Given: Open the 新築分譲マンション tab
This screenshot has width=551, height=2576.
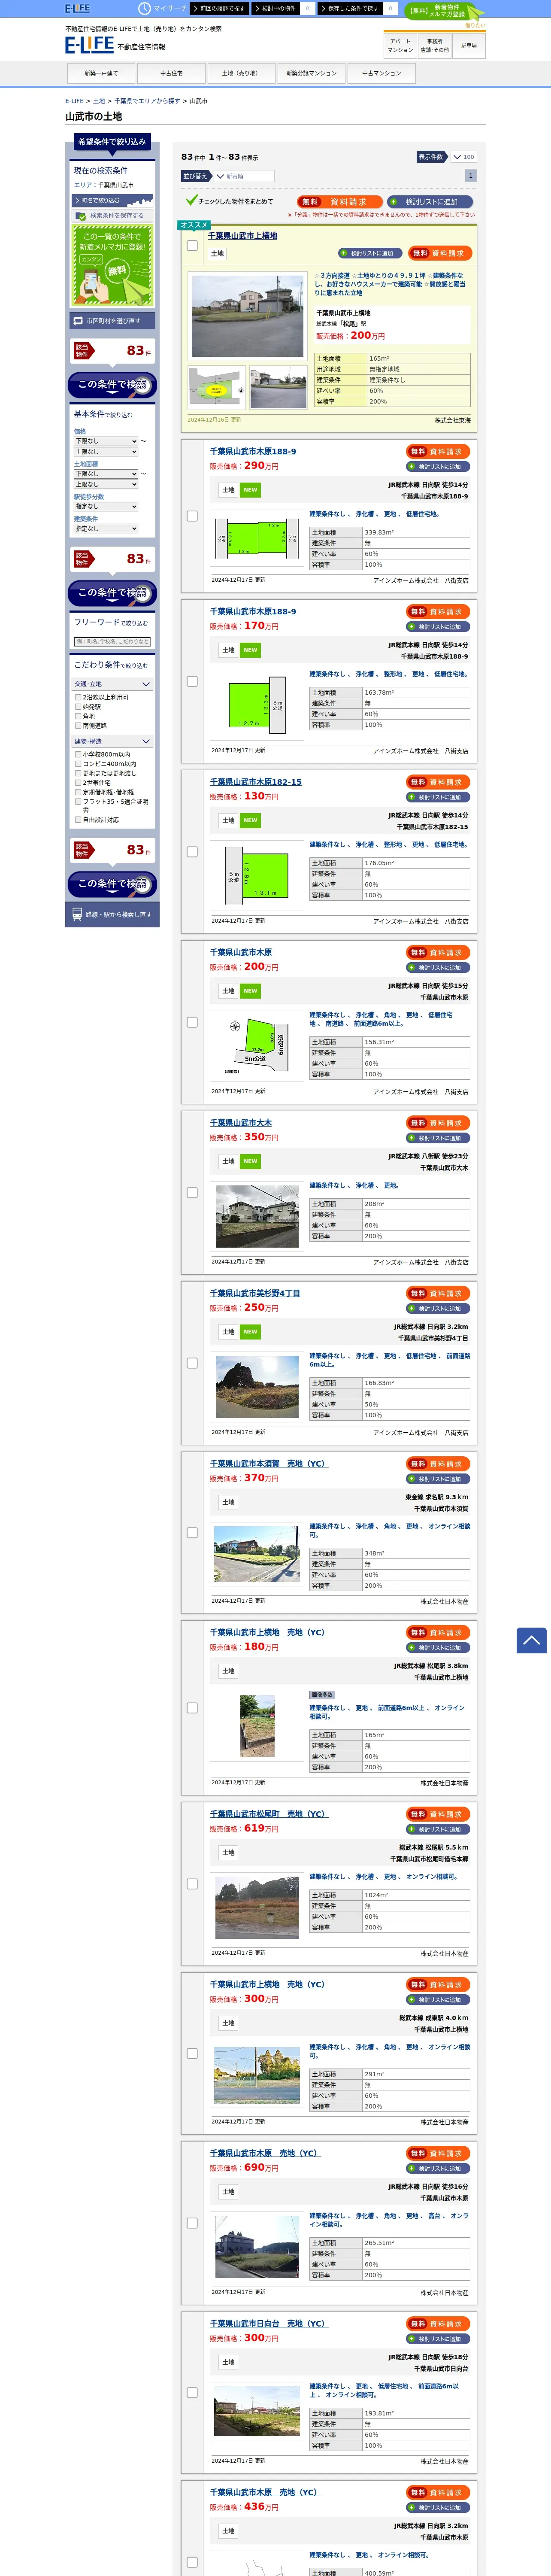Looking at the screenshot, I should [x=312, y=73].
